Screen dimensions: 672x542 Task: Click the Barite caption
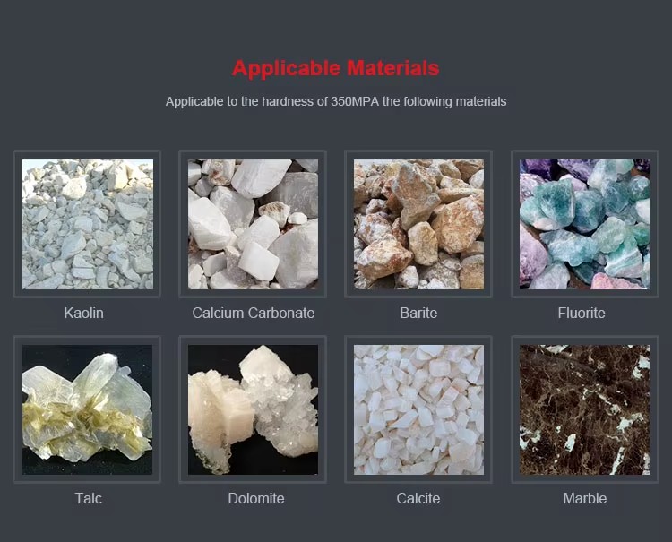418,313
